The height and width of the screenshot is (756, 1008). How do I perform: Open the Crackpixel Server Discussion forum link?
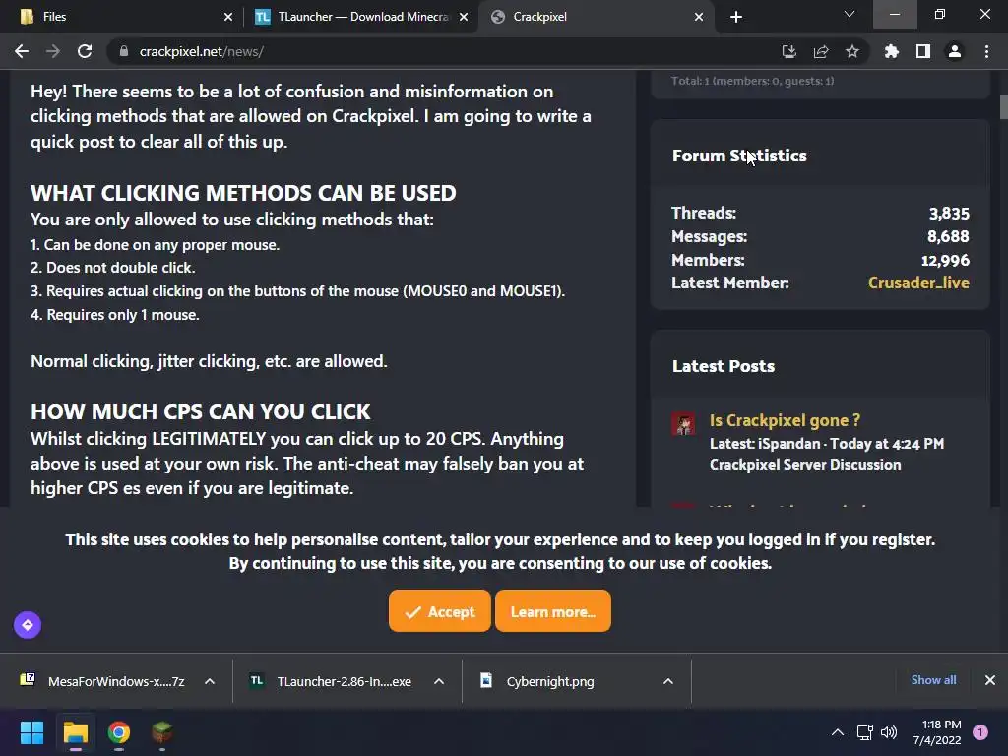pos(805,465)
